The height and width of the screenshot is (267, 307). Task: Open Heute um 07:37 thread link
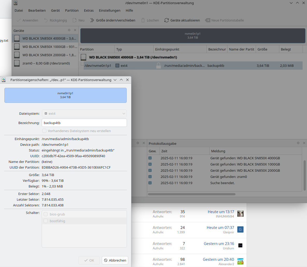pyautogui.click(x=220, y=228)
